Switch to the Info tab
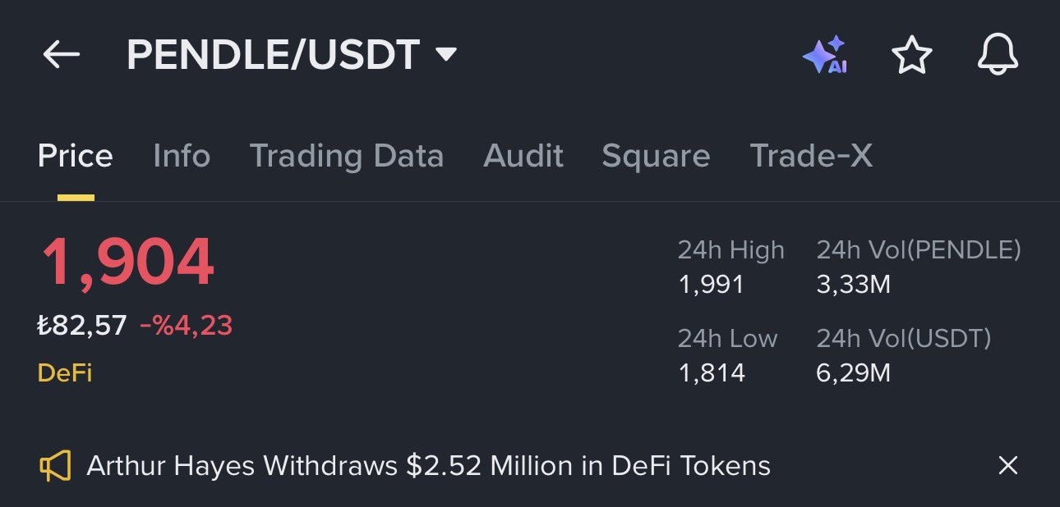This screenshot has height=507, width=1060. [x=182, y=156]
